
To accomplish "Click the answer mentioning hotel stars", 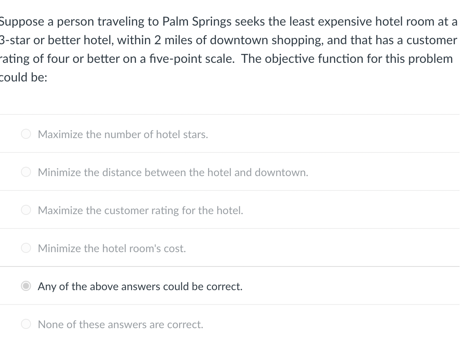I will pyautogui.click(x=123, y=134).
